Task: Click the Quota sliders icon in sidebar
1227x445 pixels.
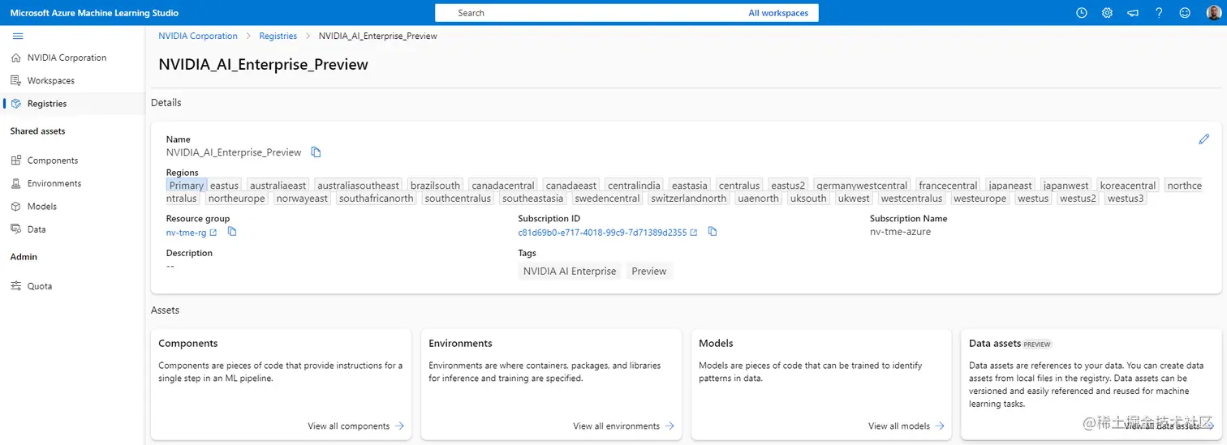Action: pos(16,286)
